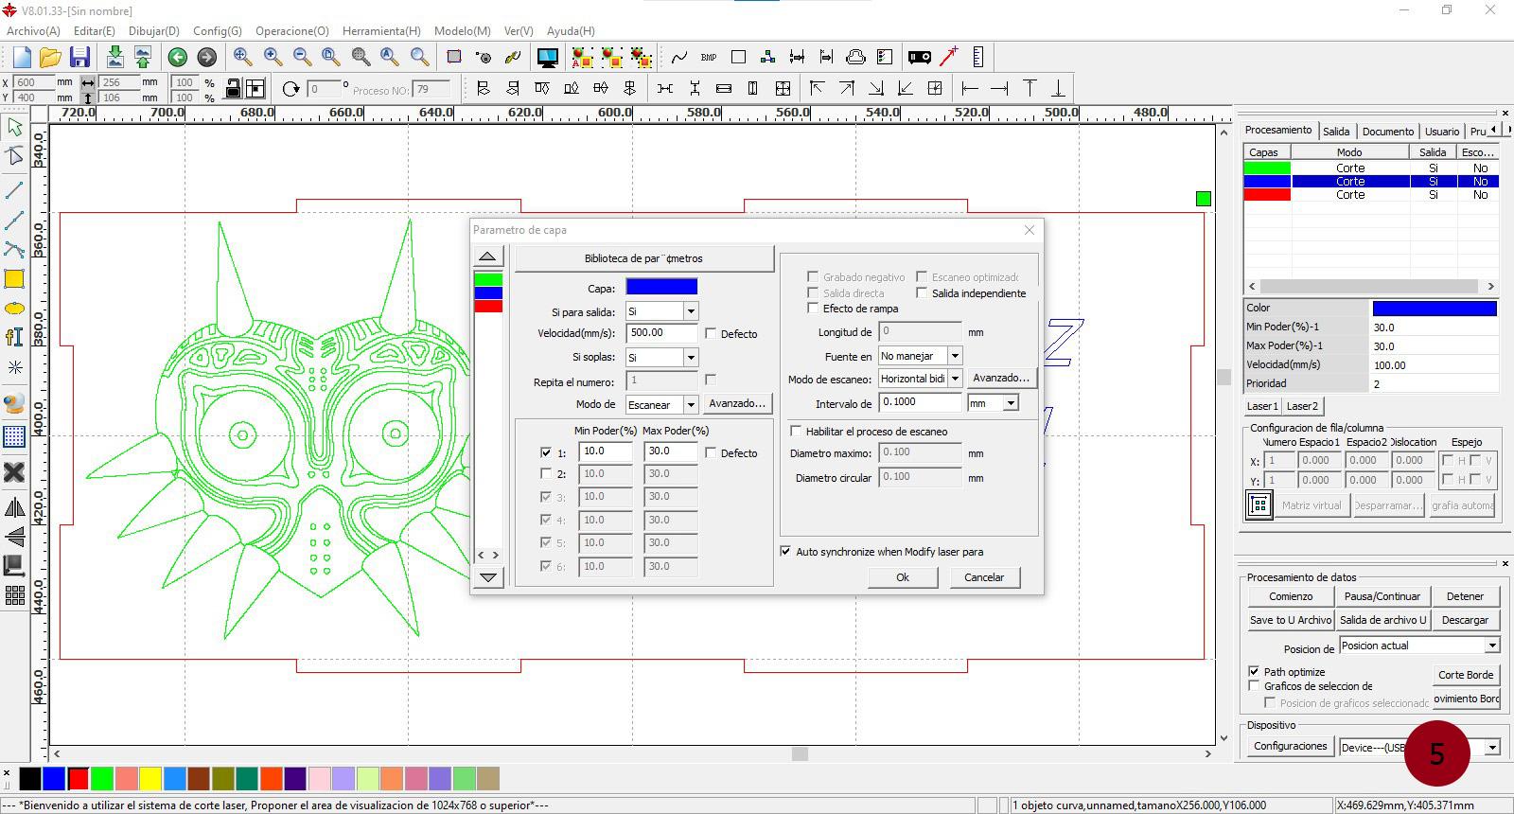Click the Zoom out magnifier icon
Viewport: 1514px width, 814px height.
tap(302, 57)
